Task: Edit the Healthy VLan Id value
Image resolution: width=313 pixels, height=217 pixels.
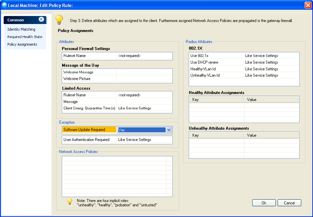Action: [x=271, y=69]
